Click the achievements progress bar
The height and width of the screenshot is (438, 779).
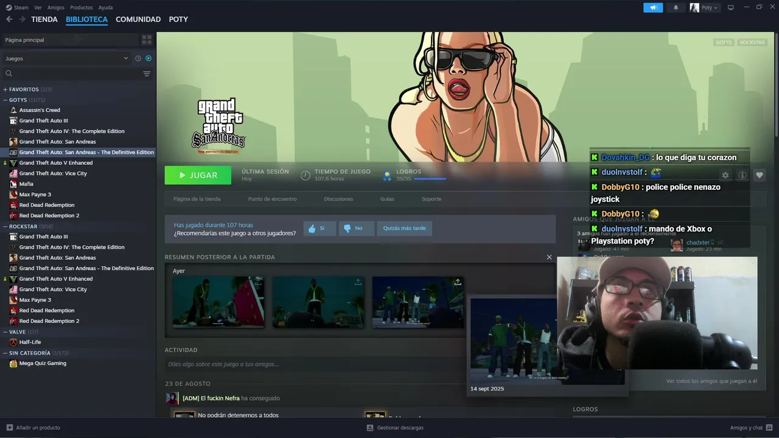coord(430,179)
